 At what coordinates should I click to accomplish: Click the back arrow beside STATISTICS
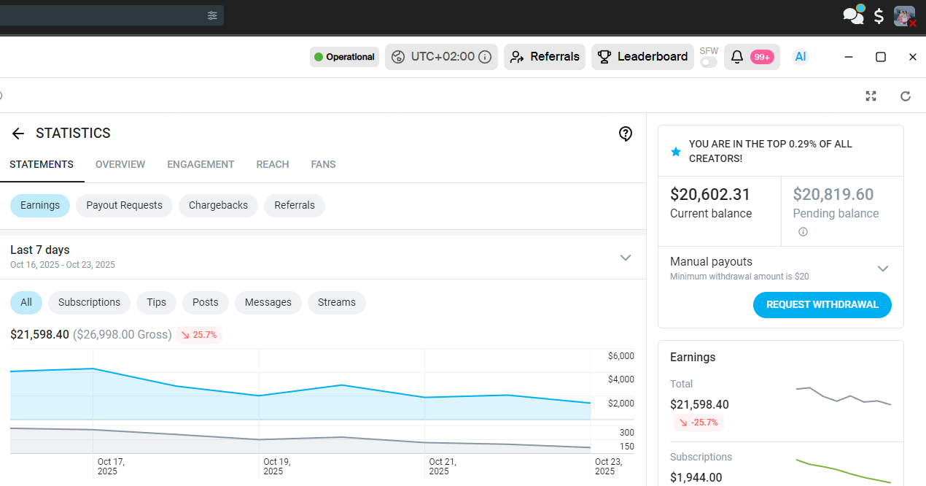(18, 134)
